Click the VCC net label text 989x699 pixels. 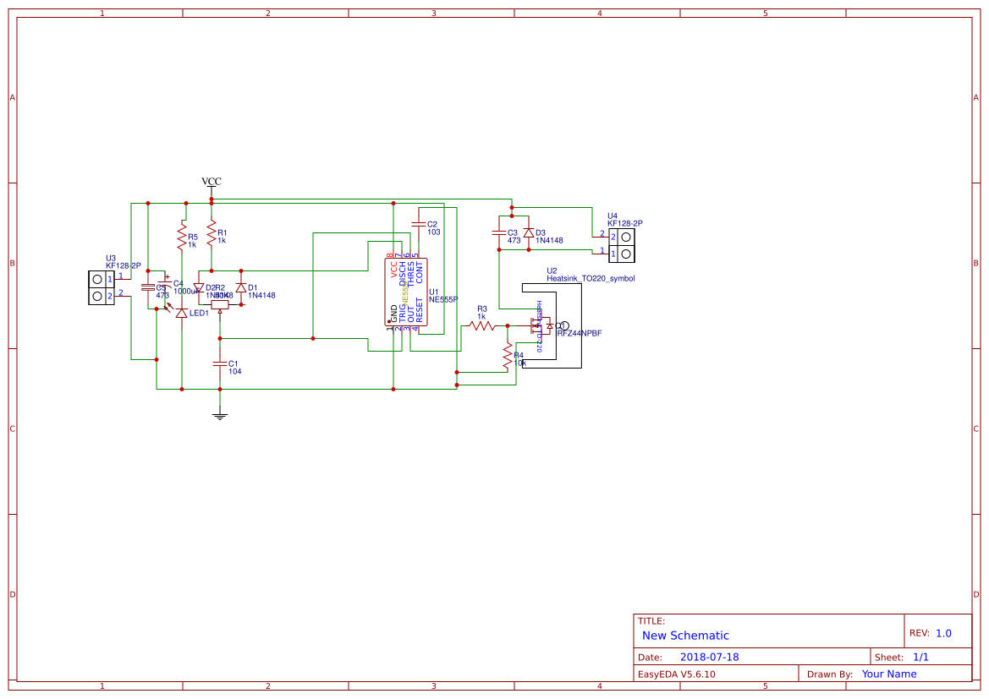point(212,182)
